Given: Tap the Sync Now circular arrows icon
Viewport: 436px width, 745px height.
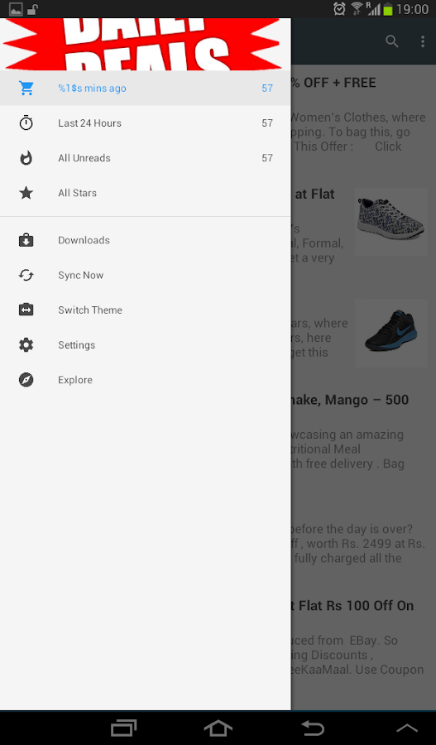Looking at the screenshot, I should (x=26, y=275).
